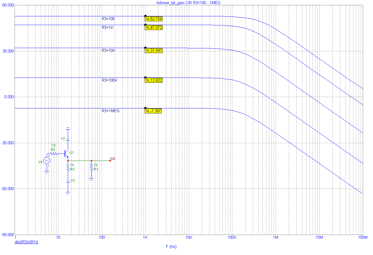The width and height of the screenshot is (373, 255).
Task: Click the 100 x-axis tick label
Action: click(101, 238)
